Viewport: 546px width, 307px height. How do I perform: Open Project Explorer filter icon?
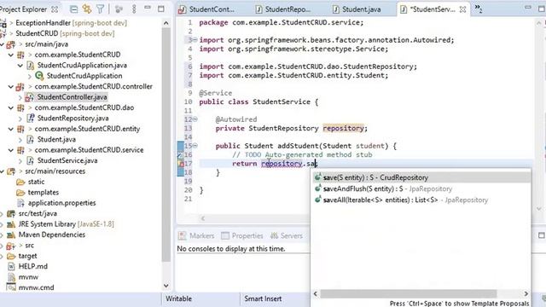click(101, 9)
